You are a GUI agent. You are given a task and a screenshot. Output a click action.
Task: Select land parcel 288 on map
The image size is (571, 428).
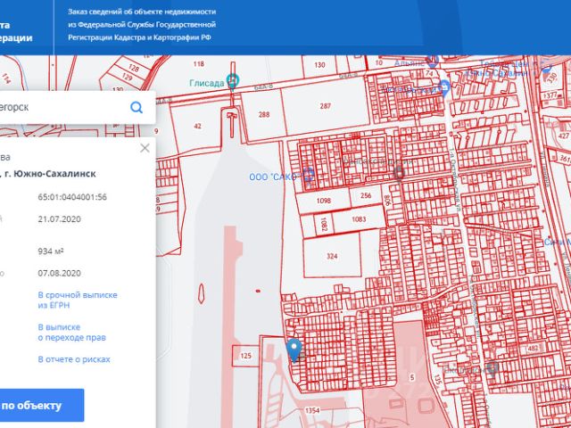pos(263,116)
